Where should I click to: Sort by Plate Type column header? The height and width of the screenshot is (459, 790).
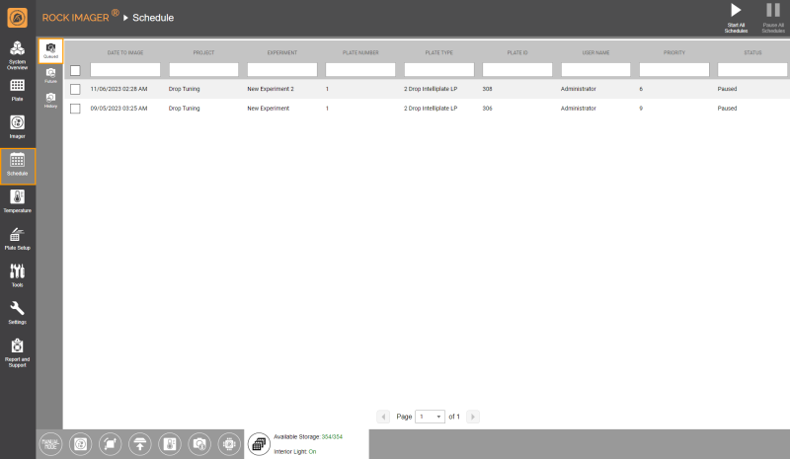[438, 52]
